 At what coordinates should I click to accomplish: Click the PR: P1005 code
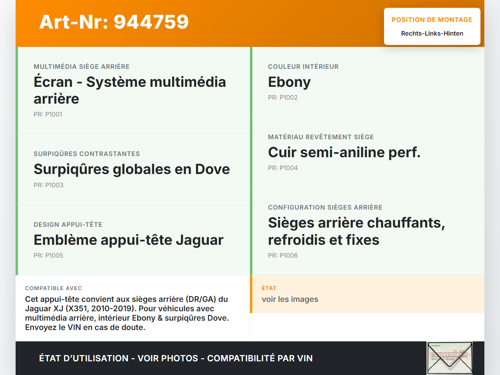point(48,255)
